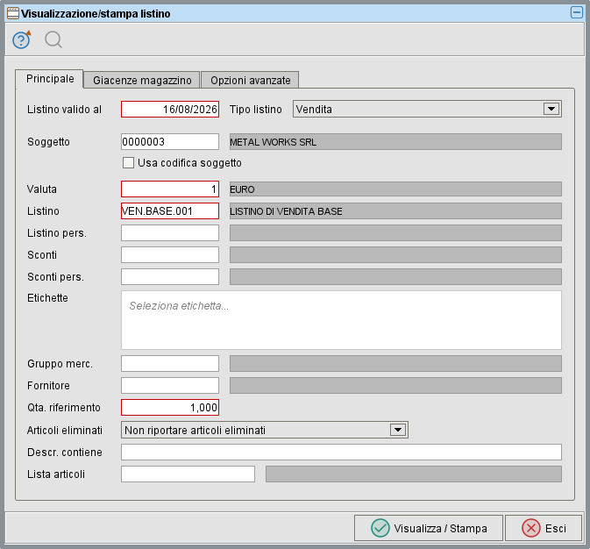Switch to Giacenze magazzino tab
The image size is (590, 549).
coord(142,80)
